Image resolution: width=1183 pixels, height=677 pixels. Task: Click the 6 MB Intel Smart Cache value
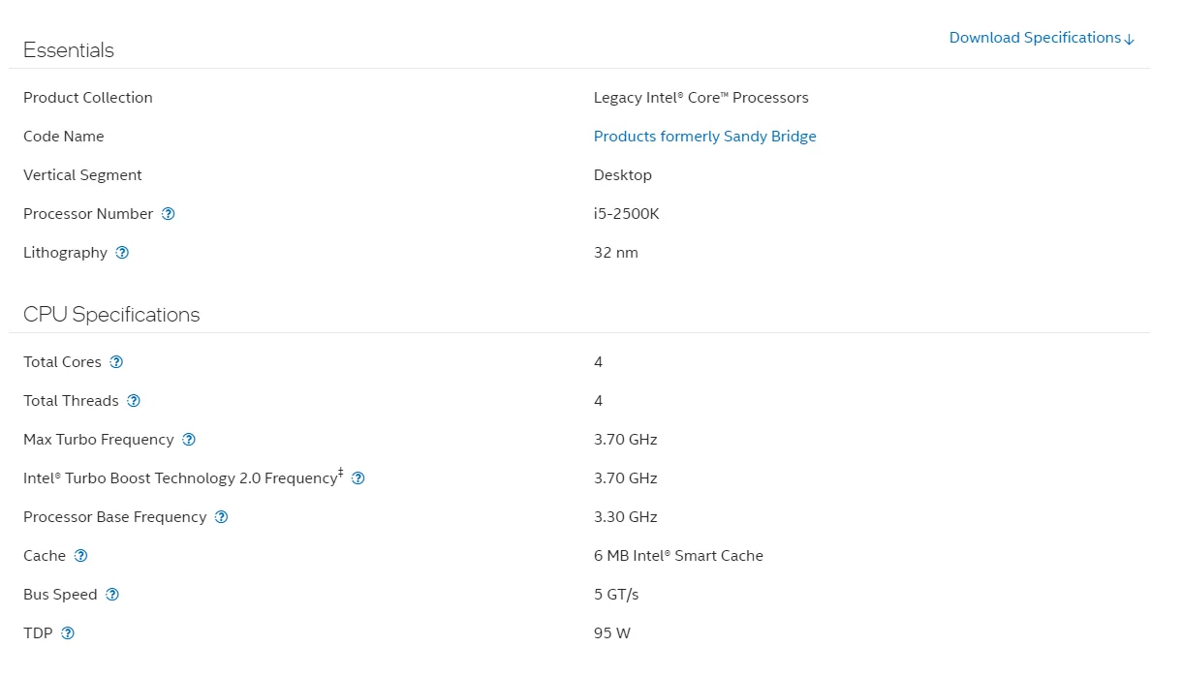point(678,556)
